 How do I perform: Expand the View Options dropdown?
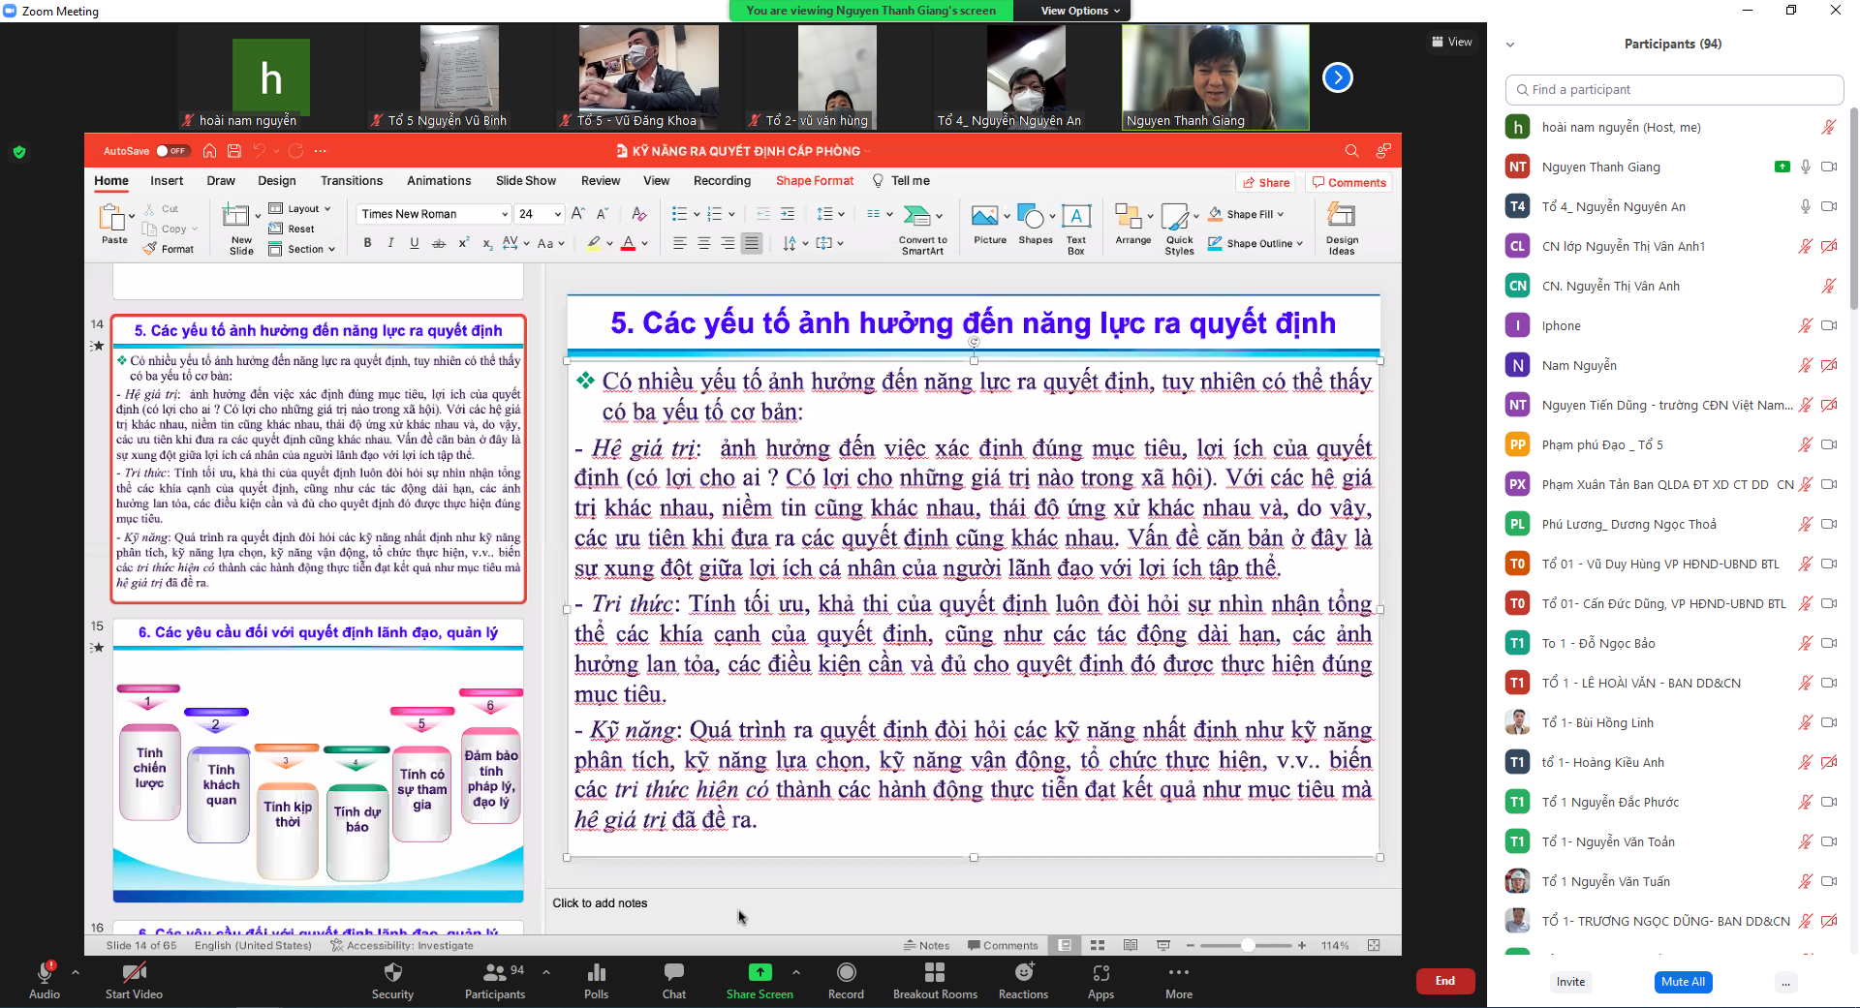coord(1080,11)
